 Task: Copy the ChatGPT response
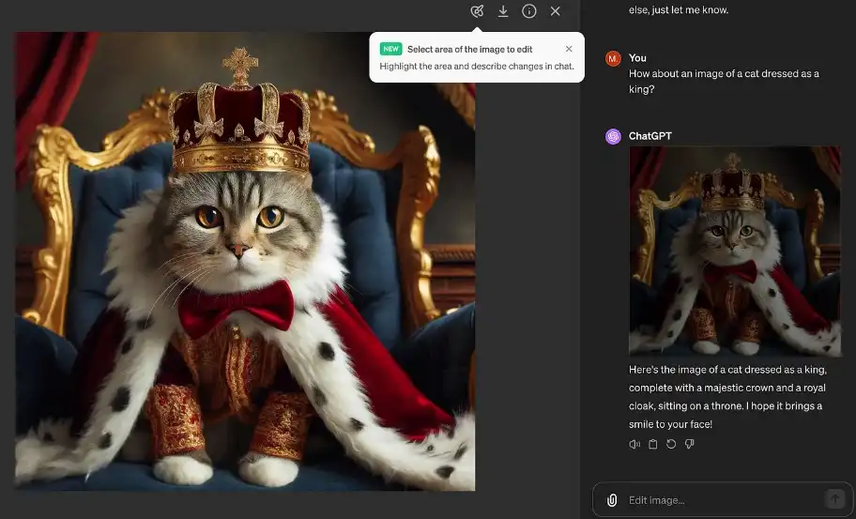tap(652, 444)
